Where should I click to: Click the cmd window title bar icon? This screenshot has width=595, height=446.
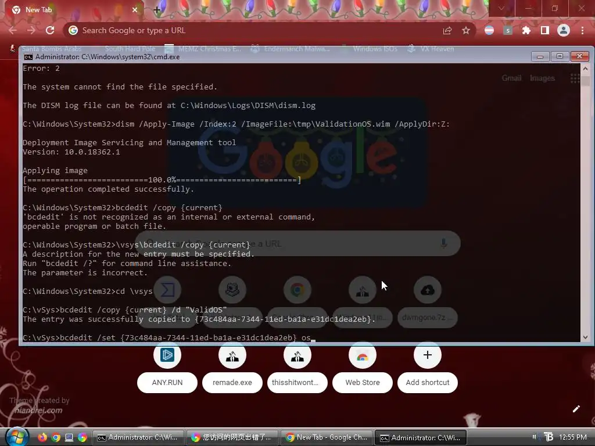pos(28,57)
